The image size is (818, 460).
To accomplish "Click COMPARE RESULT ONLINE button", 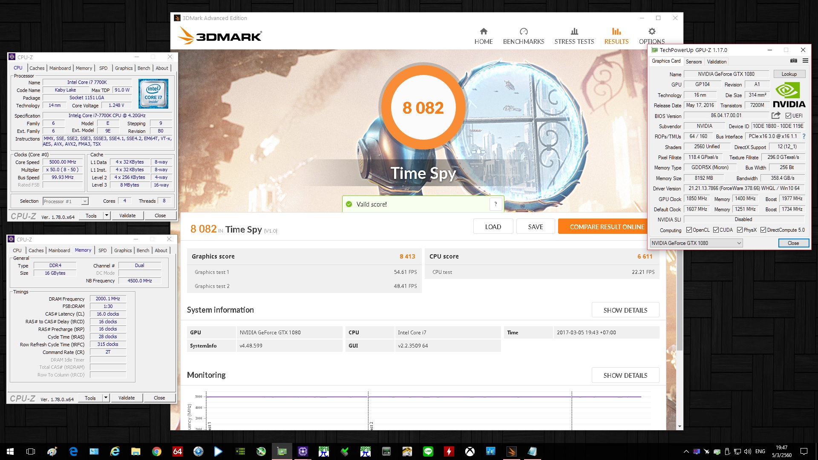I will (x=607, y=227).
